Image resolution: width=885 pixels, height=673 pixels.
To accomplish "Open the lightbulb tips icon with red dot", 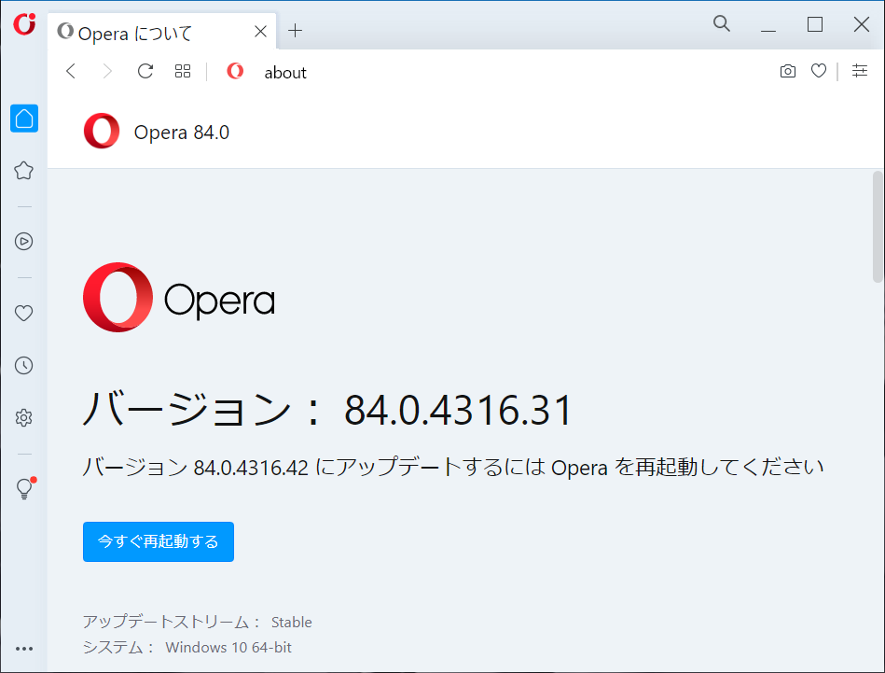I will (x=25, y=488).
